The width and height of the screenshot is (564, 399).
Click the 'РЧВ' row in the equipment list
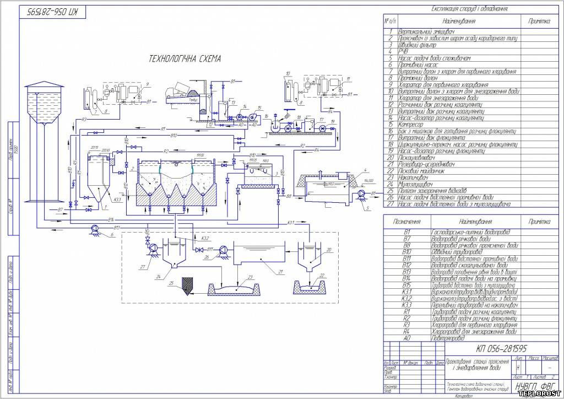[x=472, y=51]
